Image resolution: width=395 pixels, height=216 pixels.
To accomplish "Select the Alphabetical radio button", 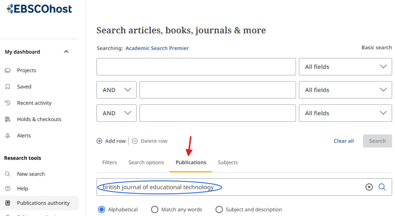I will pyautogui.click(x=101, y=209).
